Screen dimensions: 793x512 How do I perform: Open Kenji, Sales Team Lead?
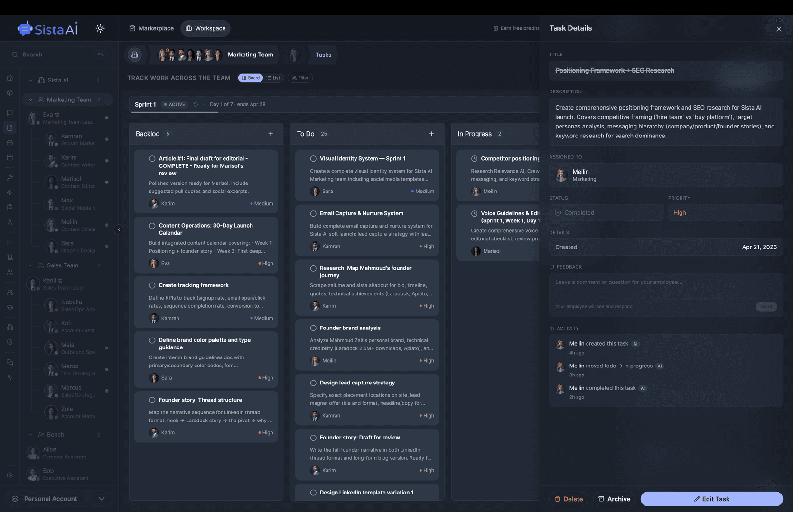click(67, 283)
